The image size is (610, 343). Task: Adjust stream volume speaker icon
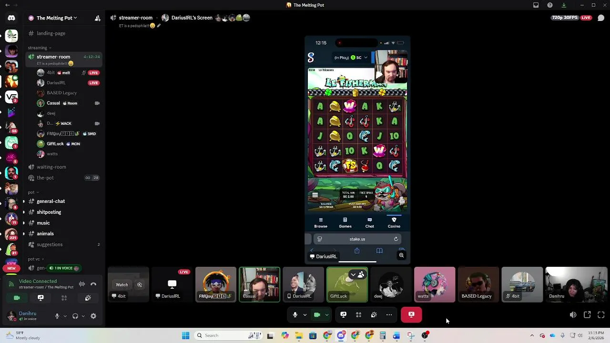(x=573, y=315)
